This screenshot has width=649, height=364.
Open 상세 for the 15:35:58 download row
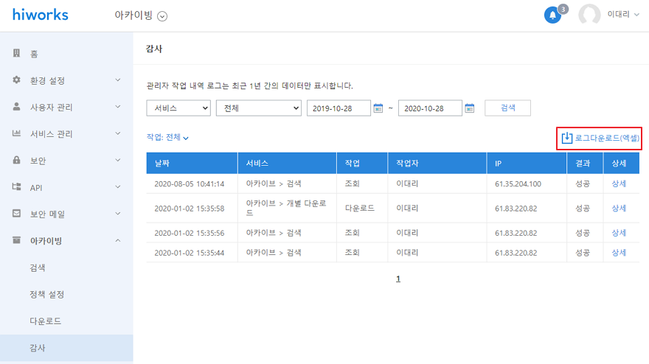(x=619, y=208)
